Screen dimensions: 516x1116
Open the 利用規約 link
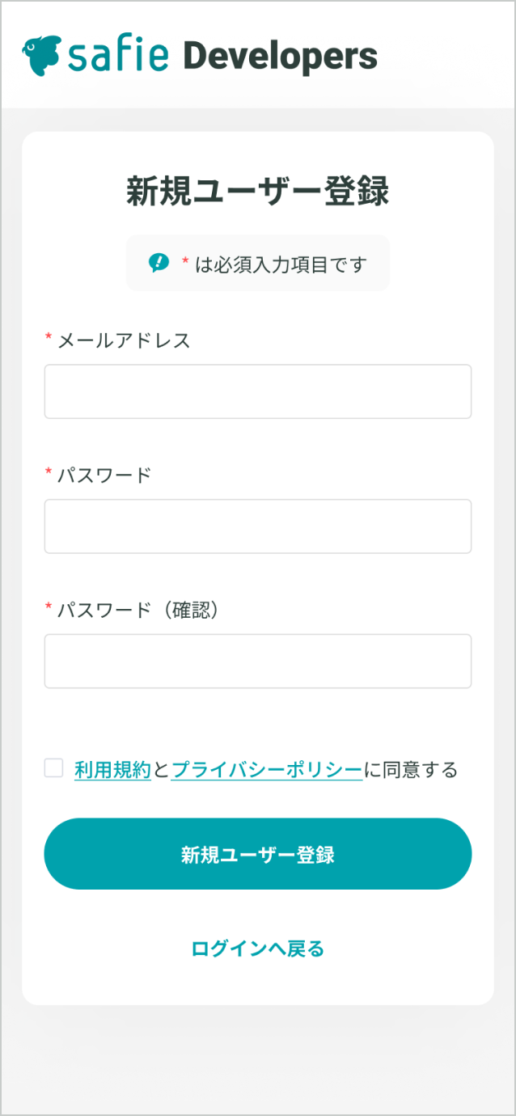coord(112,770)
